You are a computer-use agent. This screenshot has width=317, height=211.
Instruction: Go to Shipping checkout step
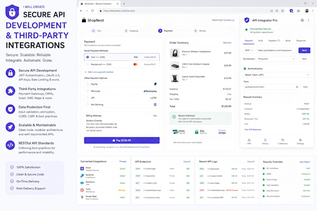click(x=131, y=31)
